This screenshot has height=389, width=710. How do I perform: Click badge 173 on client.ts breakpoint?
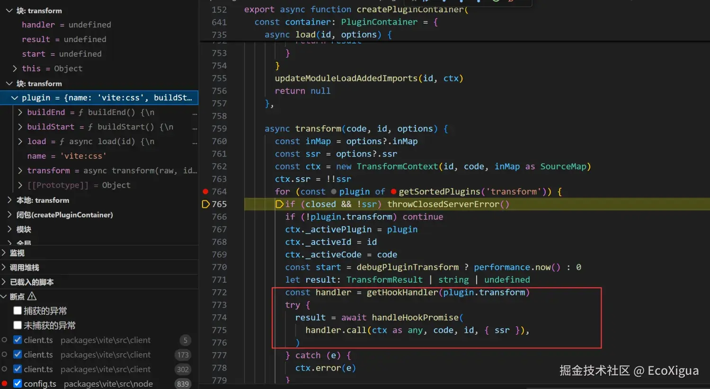(x=183, y=354)
